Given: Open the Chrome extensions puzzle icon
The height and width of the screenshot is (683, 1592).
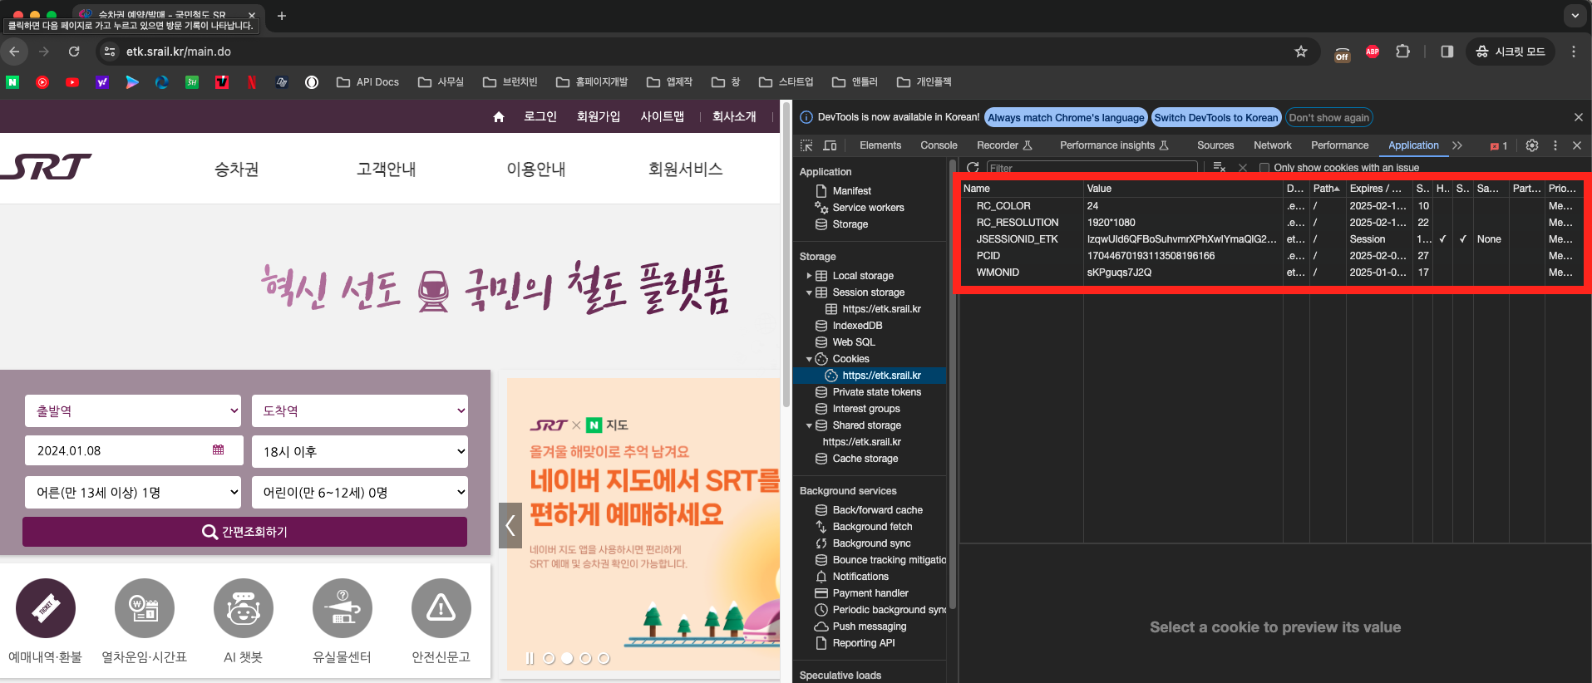Looking at the screenshot, I should [x=1402, y=52].
